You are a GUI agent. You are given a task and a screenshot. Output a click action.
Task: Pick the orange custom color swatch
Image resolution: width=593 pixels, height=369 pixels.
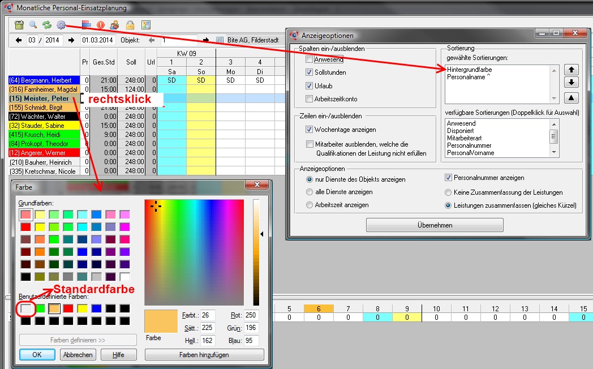54,308
